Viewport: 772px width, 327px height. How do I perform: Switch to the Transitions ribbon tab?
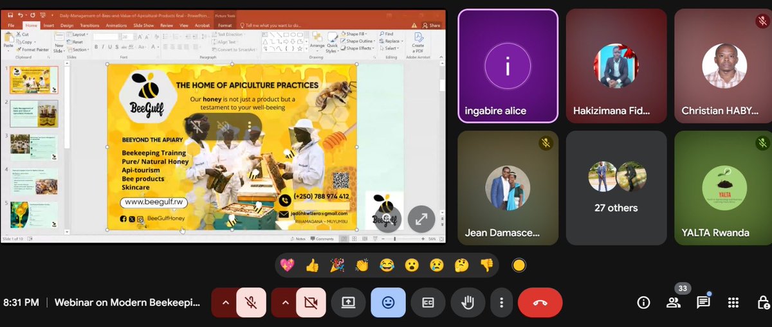click(89, 25)
